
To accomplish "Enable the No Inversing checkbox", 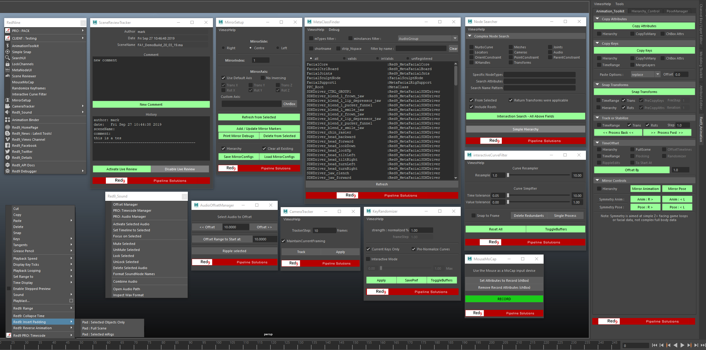I will pos(263,78).
